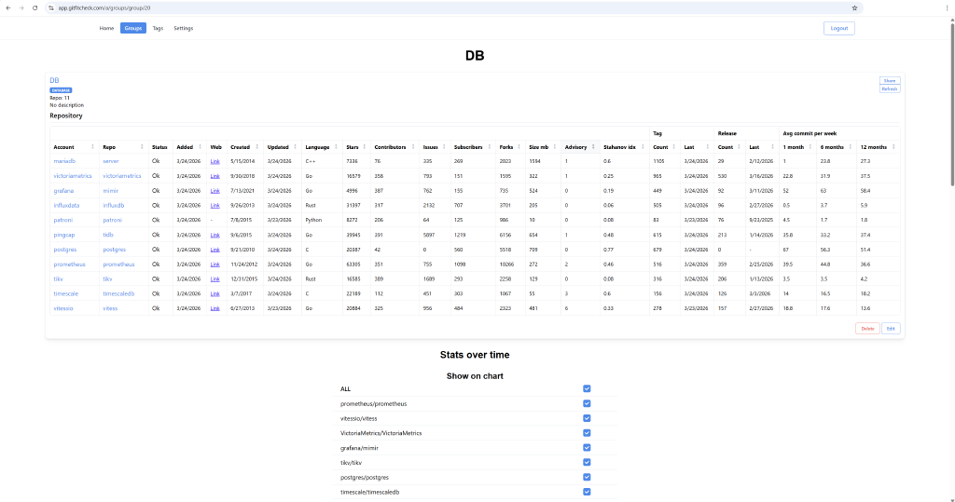The width and height of the screenshot is (955, 502).
Task: Sort by Tag Last sort icon
Action: click(x=707, y=147)
